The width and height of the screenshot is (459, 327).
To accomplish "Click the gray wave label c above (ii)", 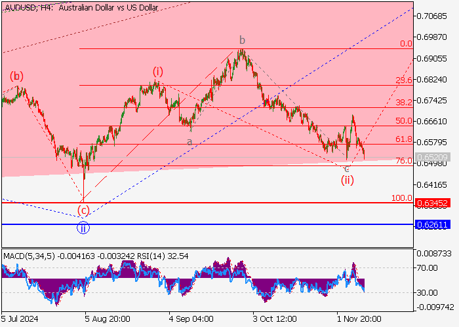I will click(347, 169).
